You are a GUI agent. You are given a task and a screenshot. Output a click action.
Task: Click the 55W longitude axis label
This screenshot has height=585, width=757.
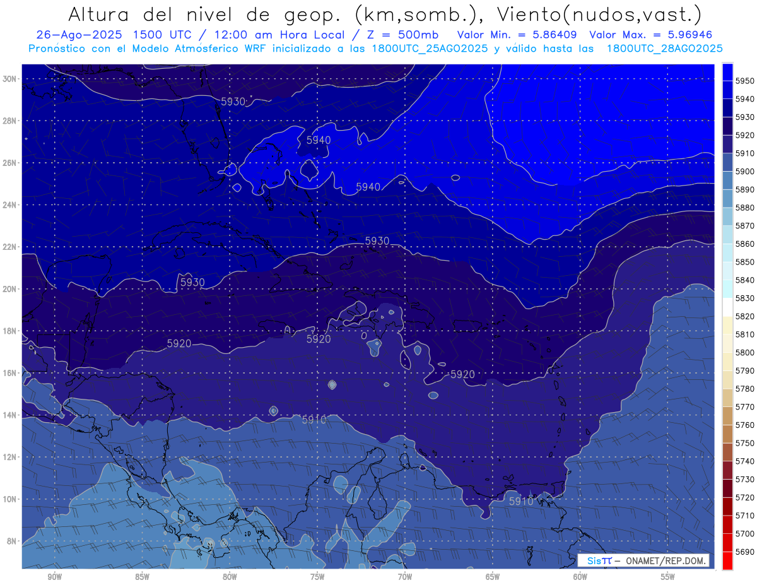tap(667, 577)
